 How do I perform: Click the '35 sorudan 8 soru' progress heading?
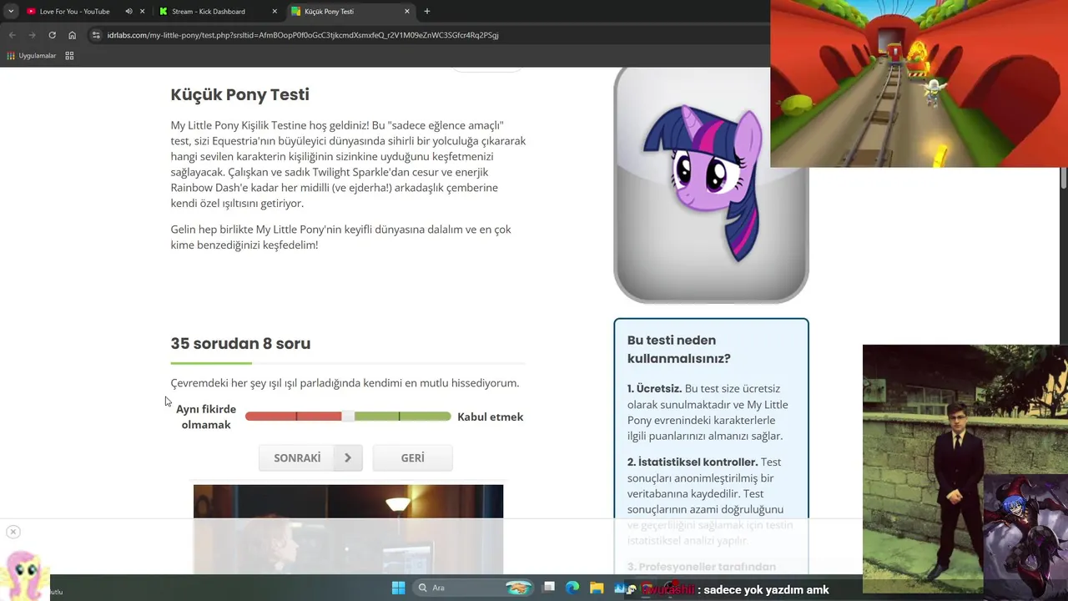click(240, 344)
